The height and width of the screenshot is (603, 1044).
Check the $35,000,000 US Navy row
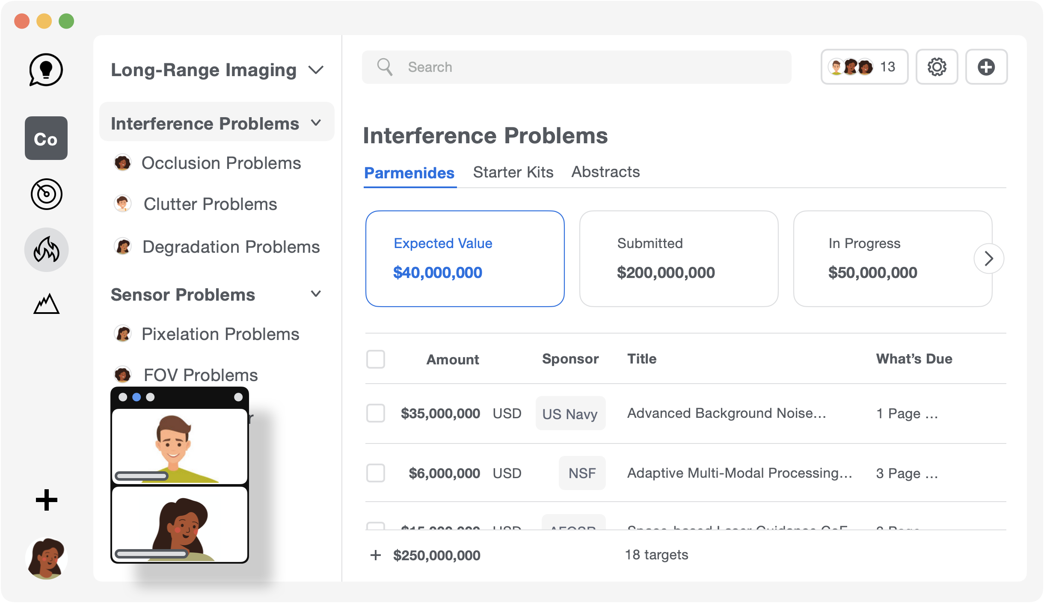pos(375,413)
